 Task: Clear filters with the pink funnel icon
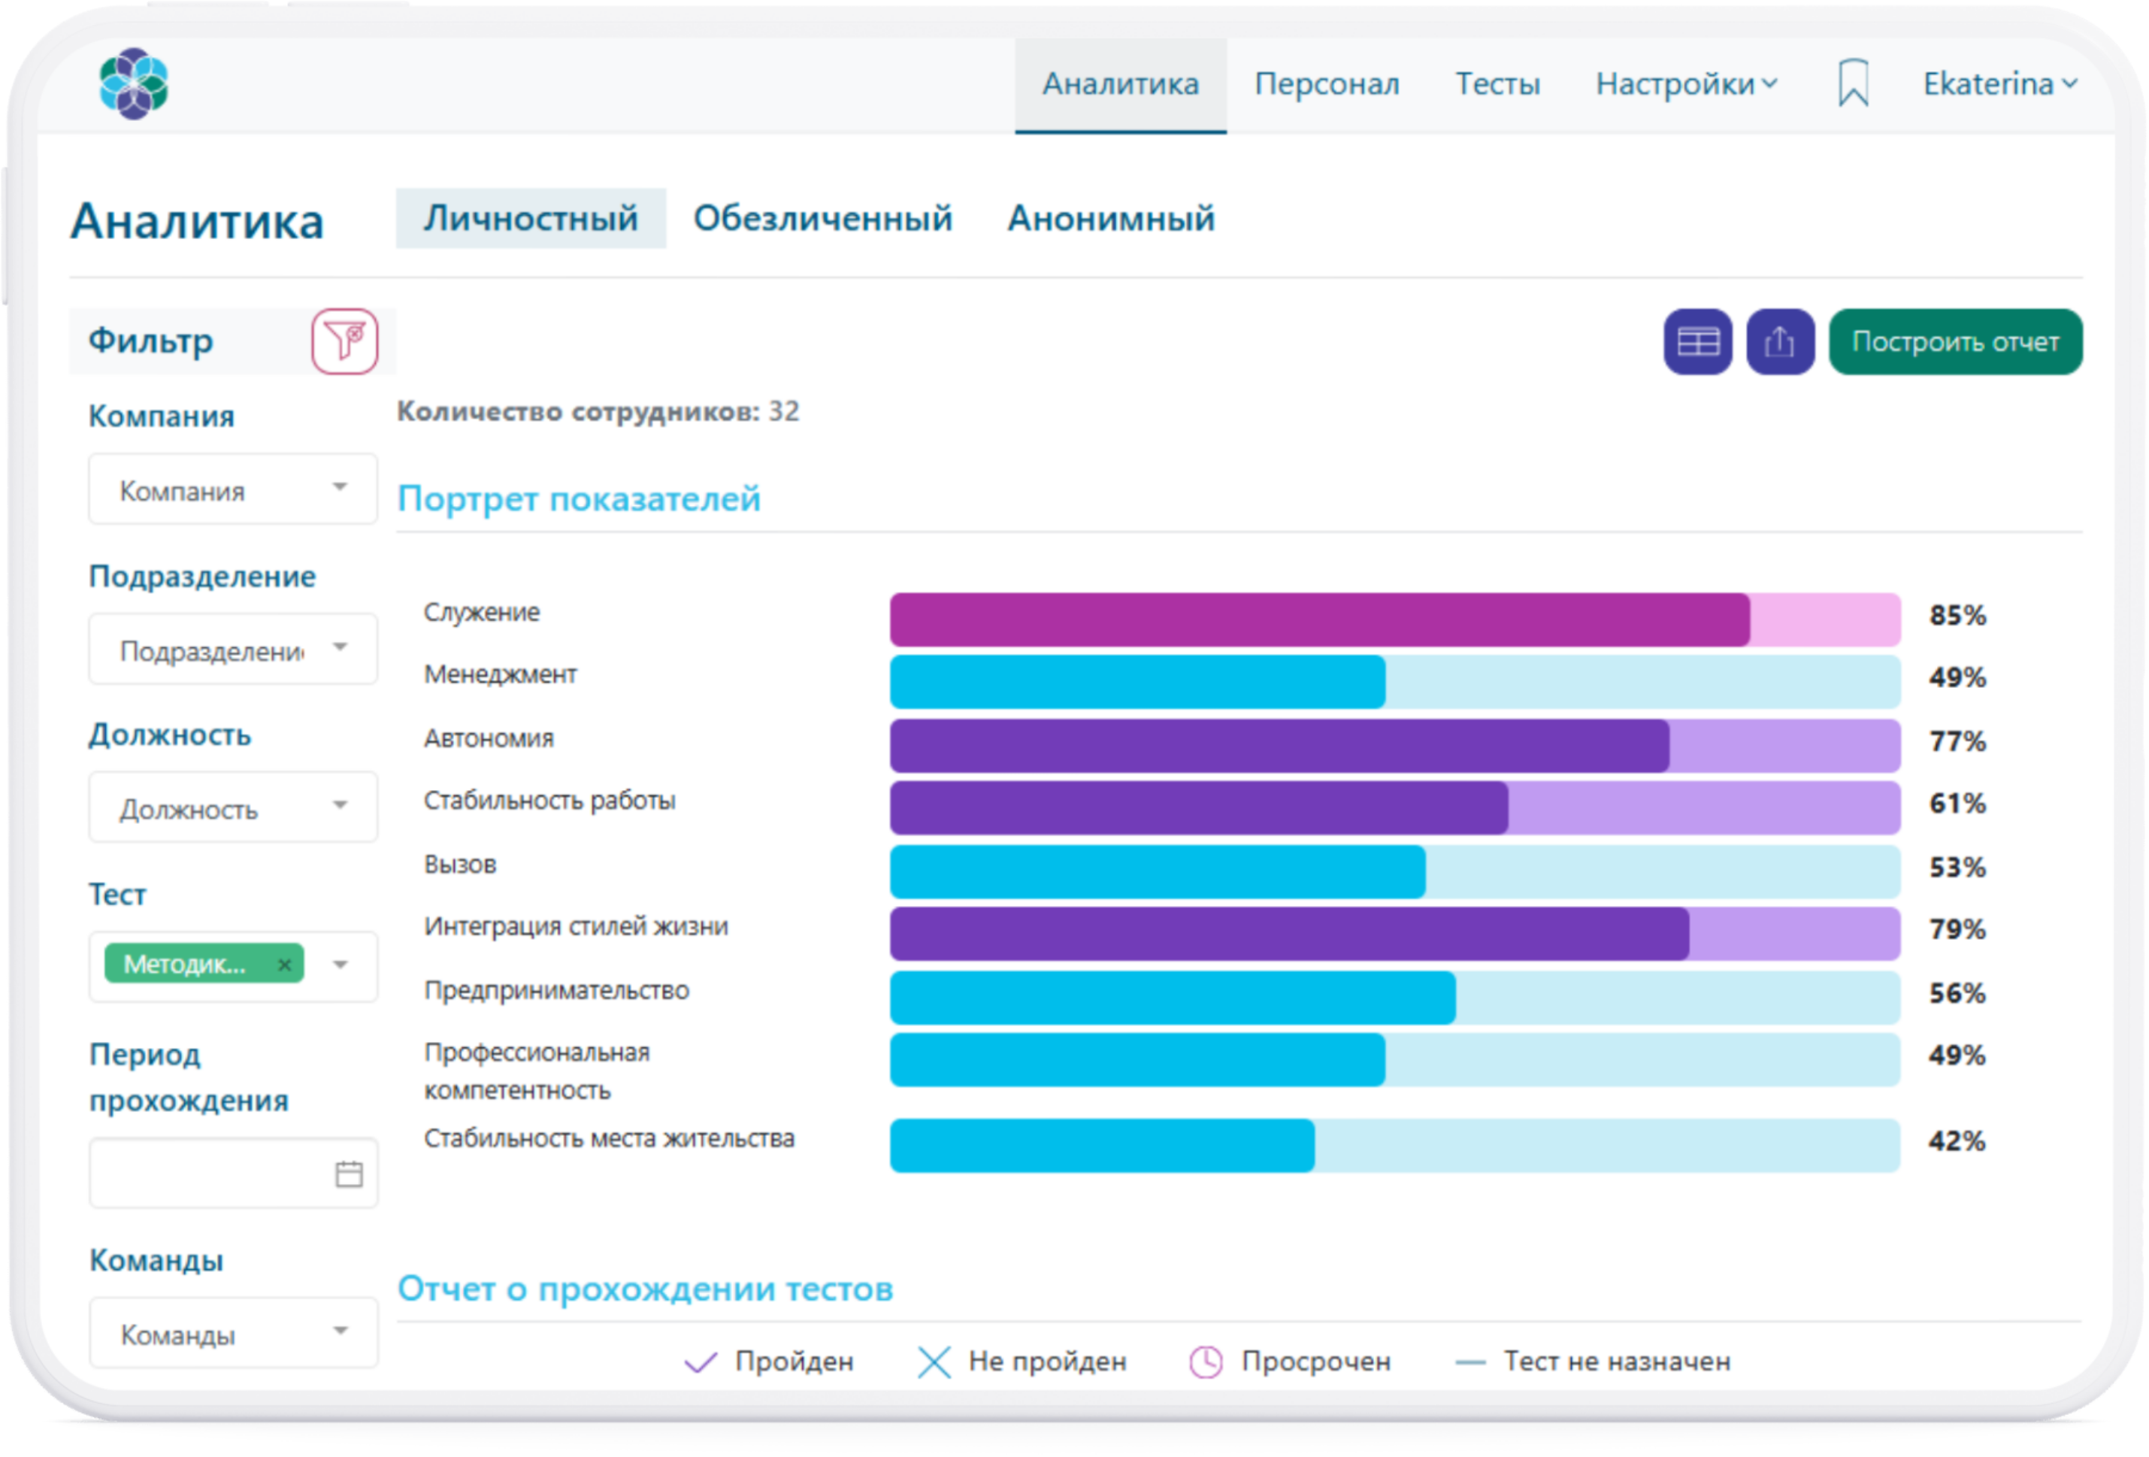click(344, 341)
